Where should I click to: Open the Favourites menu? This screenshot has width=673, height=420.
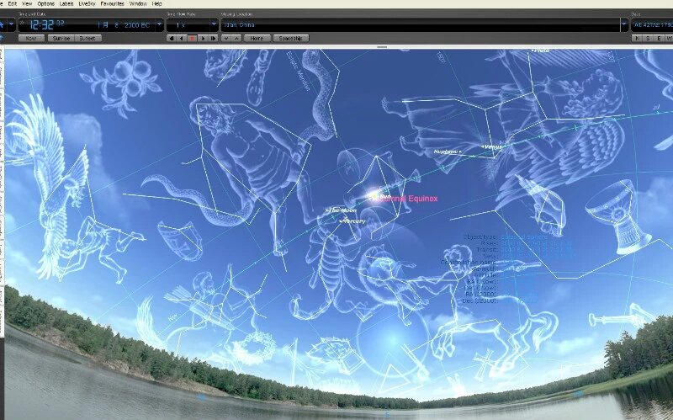pos(112,3)
